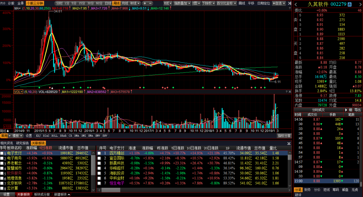Click the 画线 drawing button
The width and height of the screenshot is (363, 197).
(242, 3)
